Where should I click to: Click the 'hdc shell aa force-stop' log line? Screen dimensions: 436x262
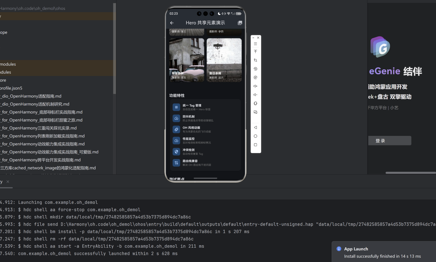coord(70,210)
